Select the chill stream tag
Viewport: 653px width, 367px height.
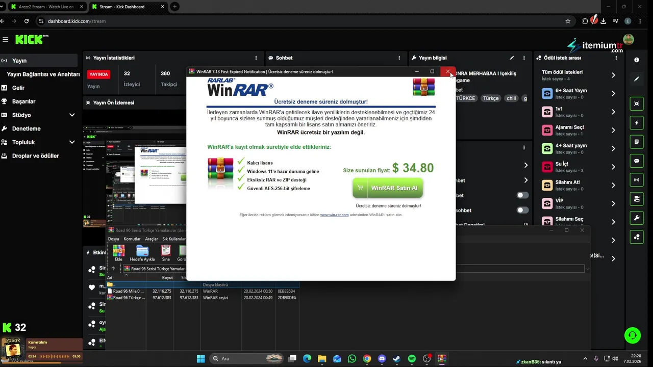[x=511, y=98]
